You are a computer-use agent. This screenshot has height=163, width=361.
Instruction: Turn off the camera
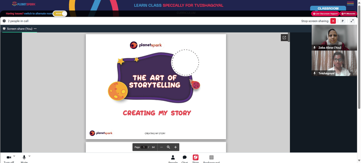(9, 158)
